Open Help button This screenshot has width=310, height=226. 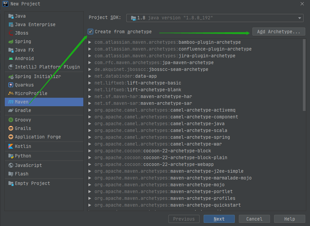click(x=289, y=219)
